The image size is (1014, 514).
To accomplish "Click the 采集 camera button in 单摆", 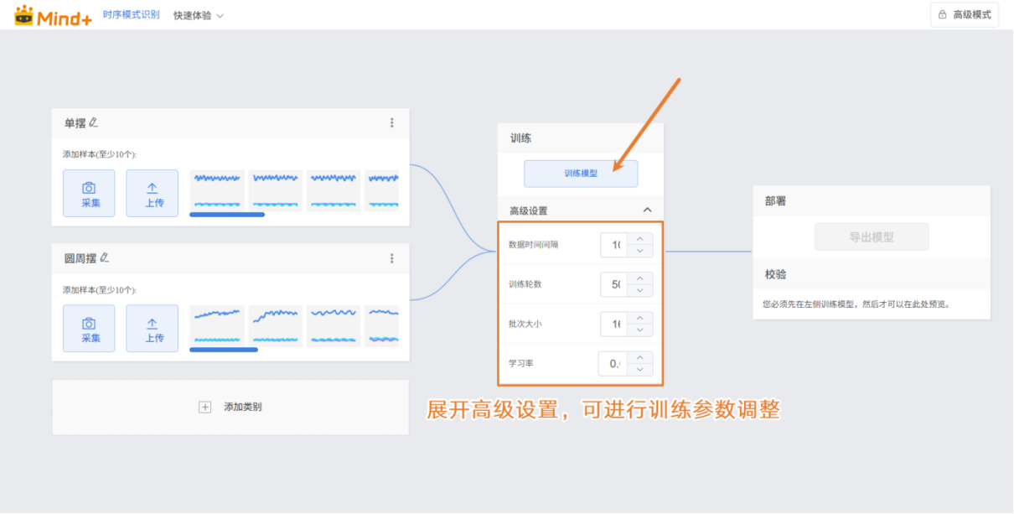I will [89, 193].
